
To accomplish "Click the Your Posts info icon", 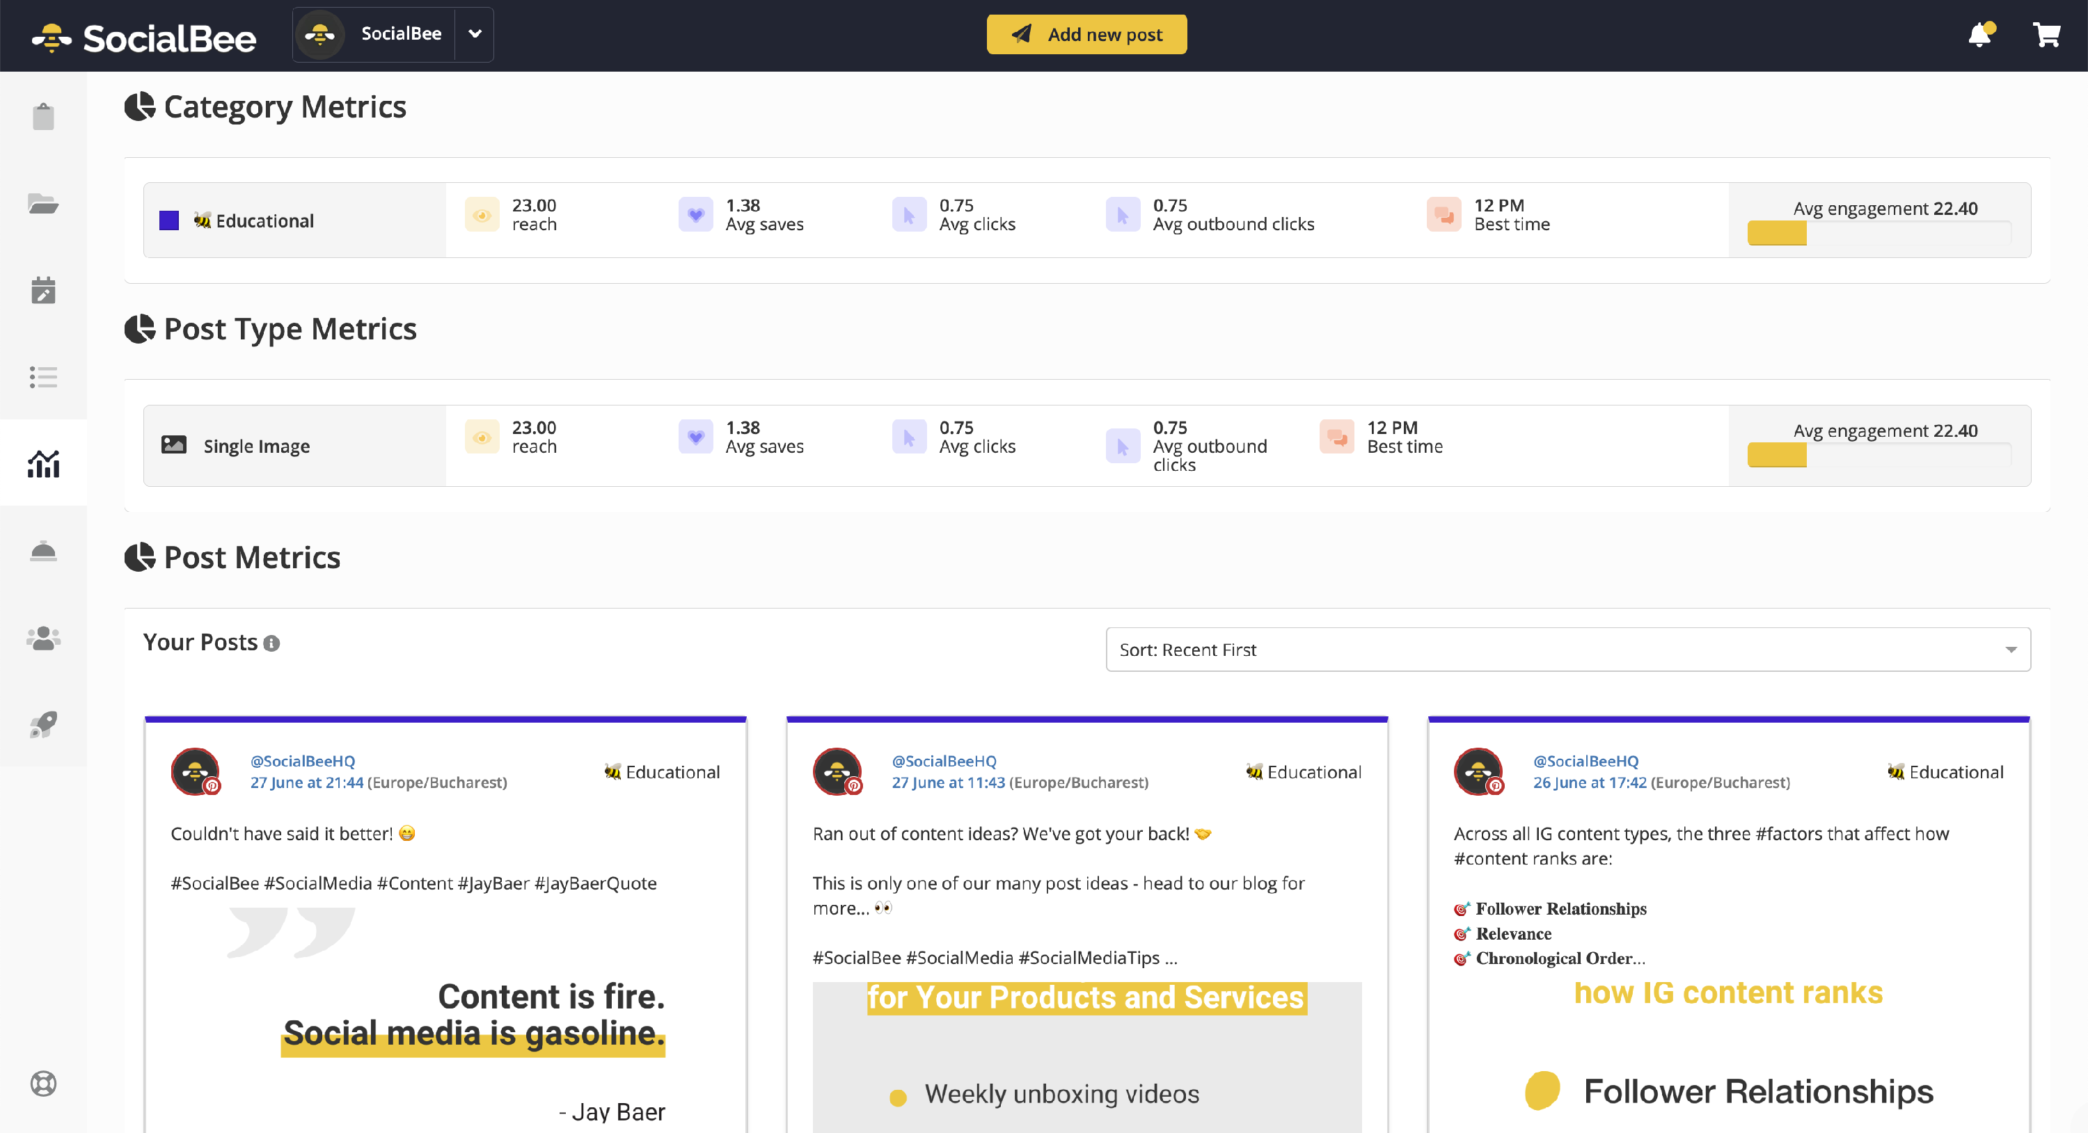I will coord(271,643).
